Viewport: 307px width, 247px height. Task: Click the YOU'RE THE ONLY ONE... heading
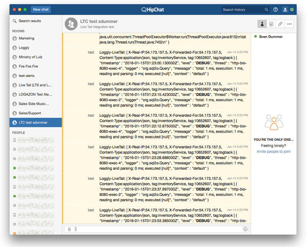[x=273, y=140]
